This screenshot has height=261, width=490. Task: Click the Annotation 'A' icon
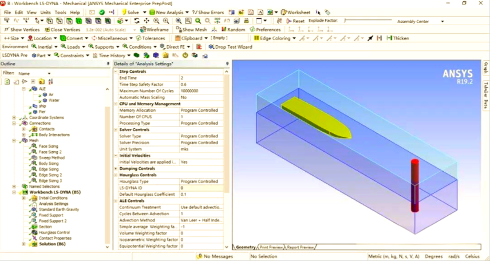260,12
